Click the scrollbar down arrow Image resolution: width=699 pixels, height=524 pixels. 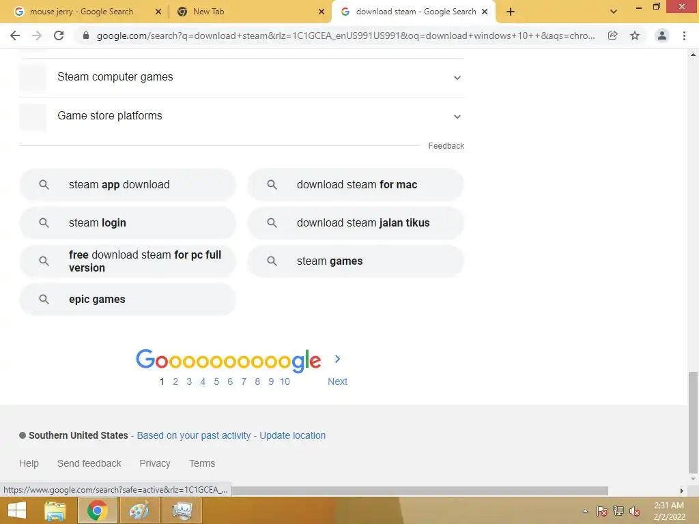coord(693,479)
